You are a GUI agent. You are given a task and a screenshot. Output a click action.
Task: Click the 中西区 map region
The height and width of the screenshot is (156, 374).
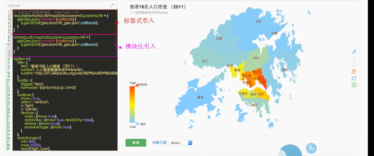tap(243, 94)
